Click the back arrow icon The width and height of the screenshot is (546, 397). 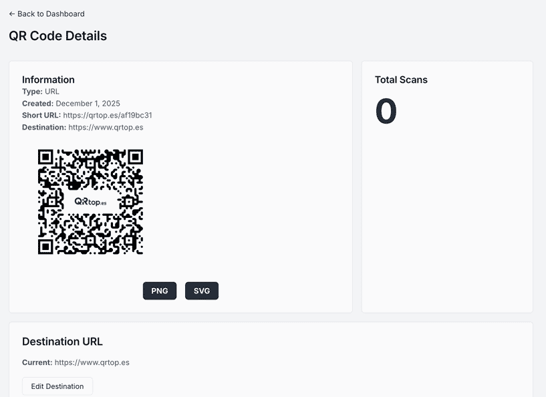12,14
